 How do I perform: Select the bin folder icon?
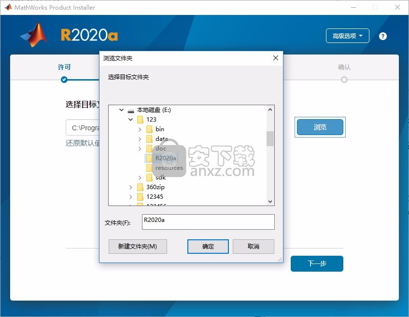pos(149,129)
